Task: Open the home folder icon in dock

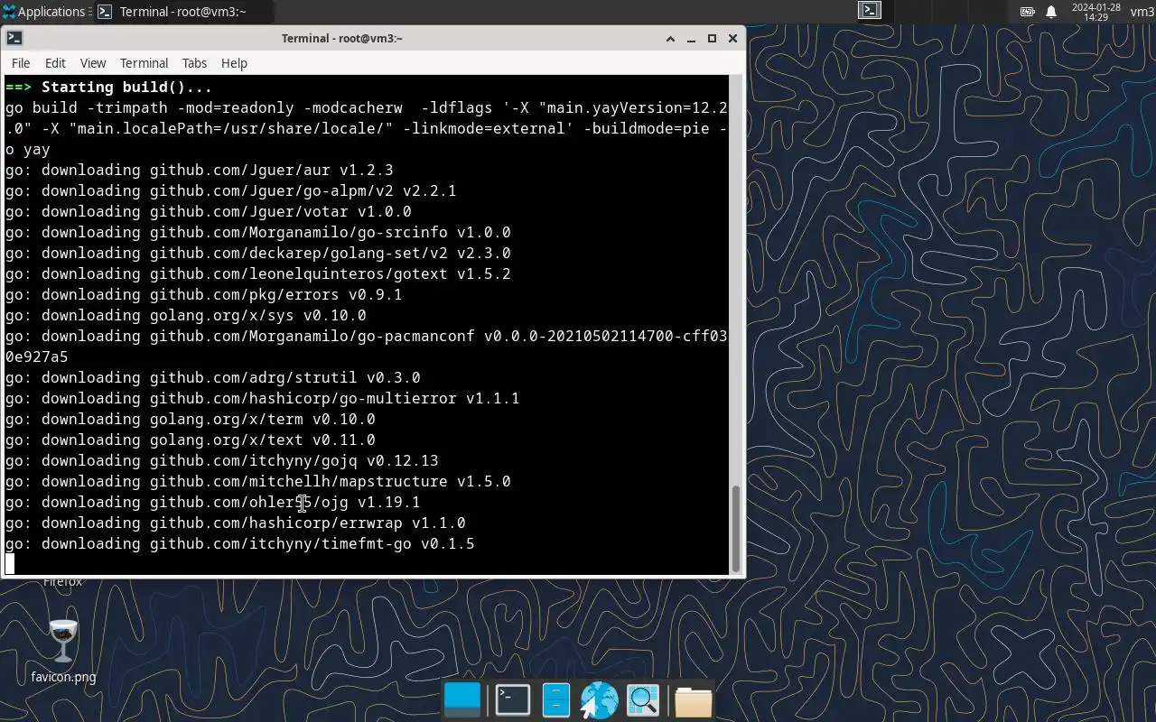Action: 694,700
